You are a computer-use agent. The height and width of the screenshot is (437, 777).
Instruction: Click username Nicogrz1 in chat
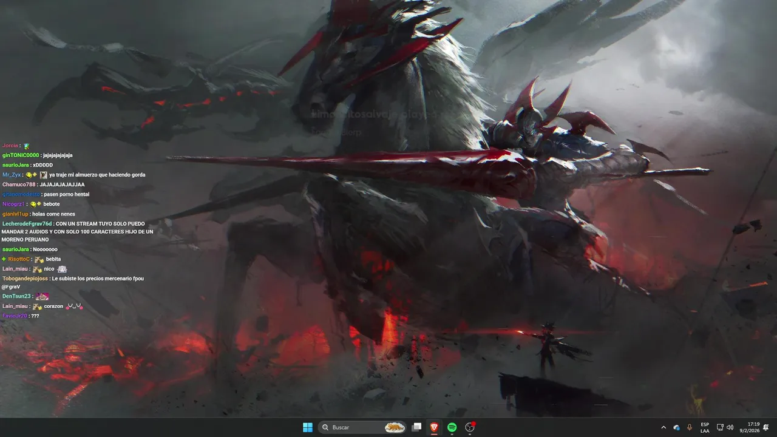[13, 204]
